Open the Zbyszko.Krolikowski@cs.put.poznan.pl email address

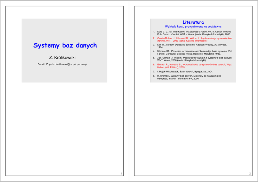(66, 64)
